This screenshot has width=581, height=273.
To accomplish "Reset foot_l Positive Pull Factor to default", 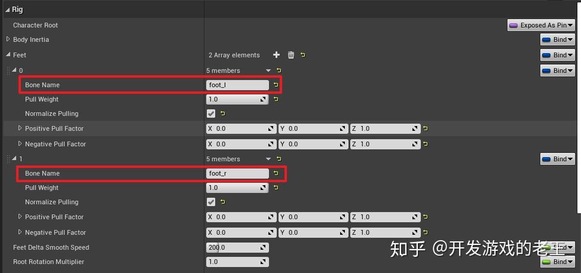I will [425, 128].
